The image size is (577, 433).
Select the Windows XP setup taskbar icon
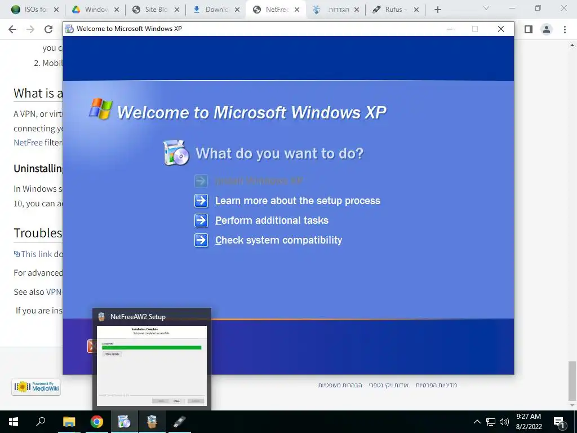[x=125, y=422]
